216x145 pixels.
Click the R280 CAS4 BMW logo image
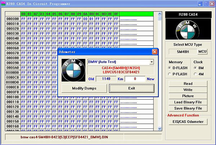(188, 29)
